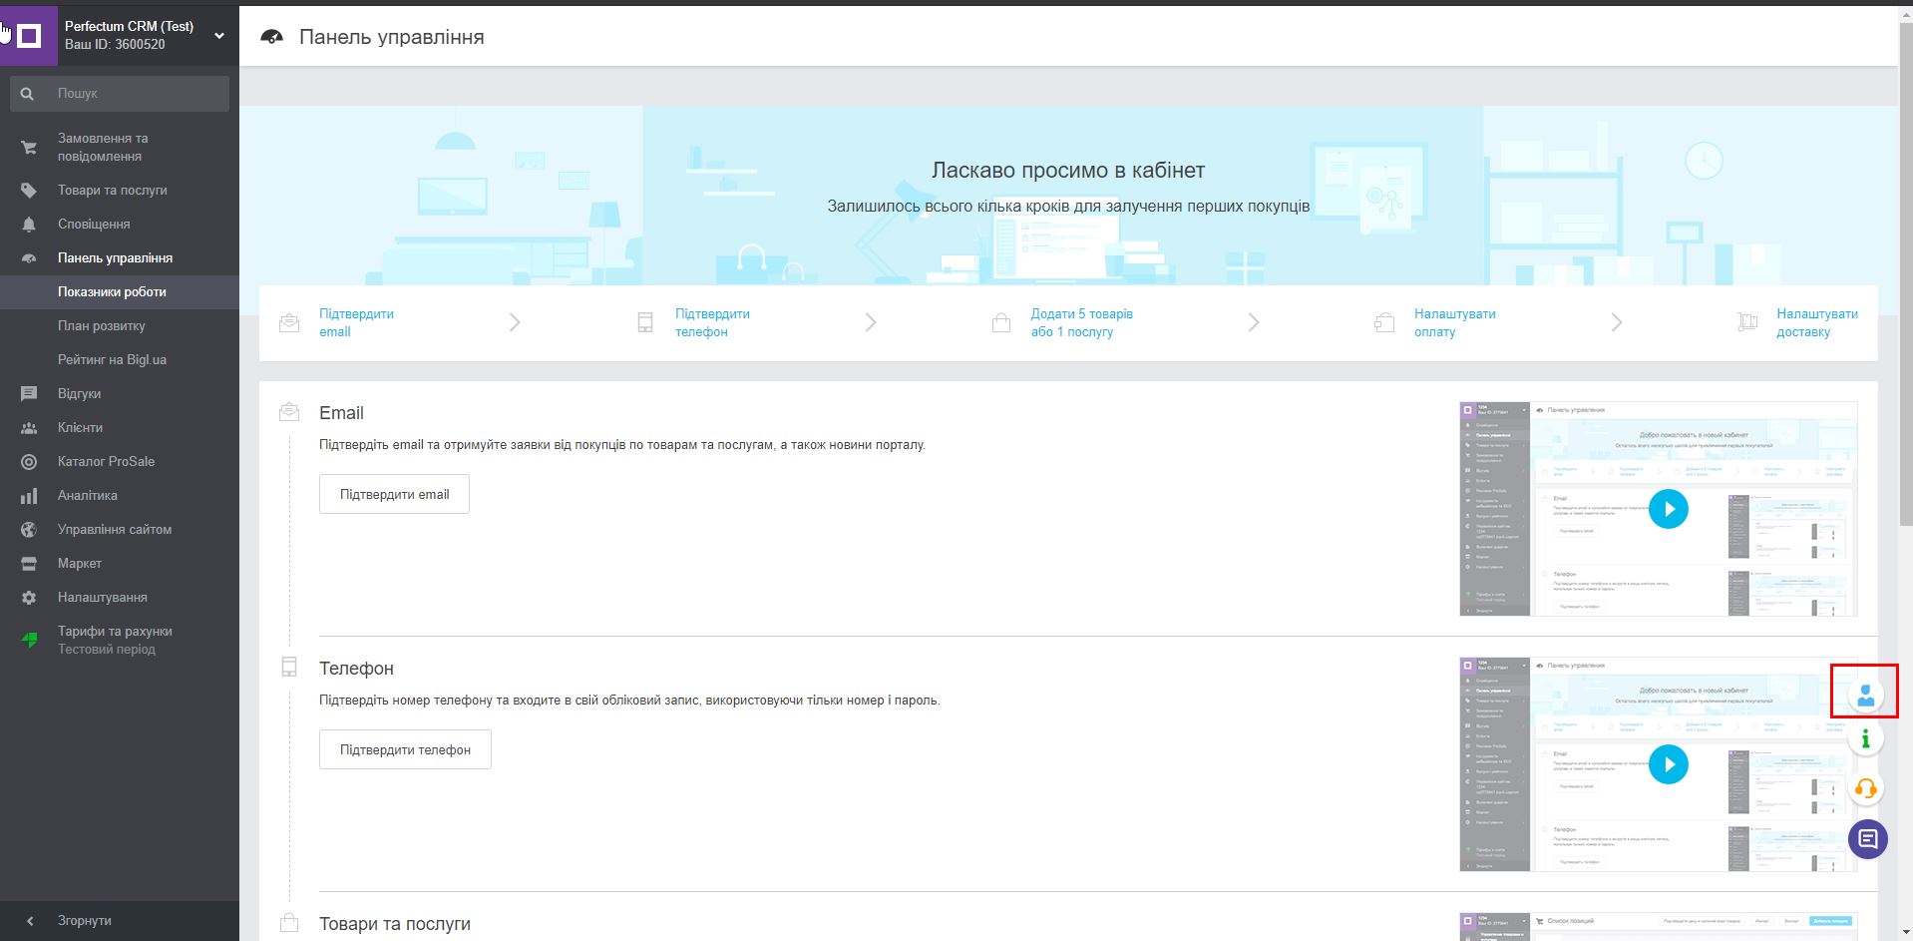Open the green info floating icon

click(x=1865, y=739)
